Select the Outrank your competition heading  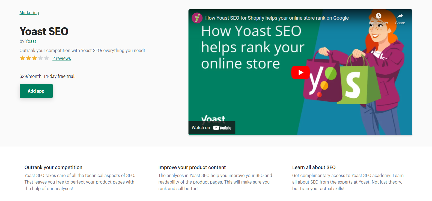pos(53,167)
